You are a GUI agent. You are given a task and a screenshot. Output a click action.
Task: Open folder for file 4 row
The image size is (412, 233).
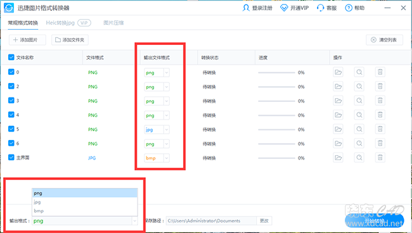[338, 115]
